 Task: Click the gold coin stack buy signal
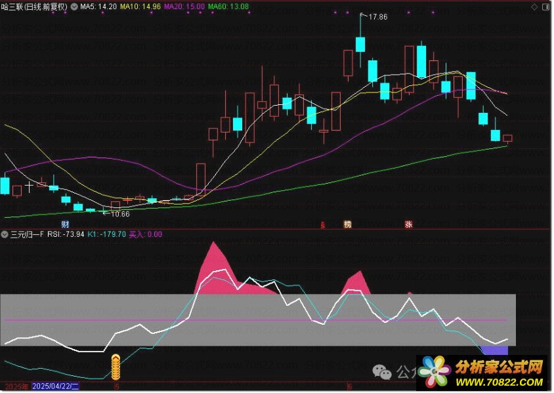[x=116, y=367]
